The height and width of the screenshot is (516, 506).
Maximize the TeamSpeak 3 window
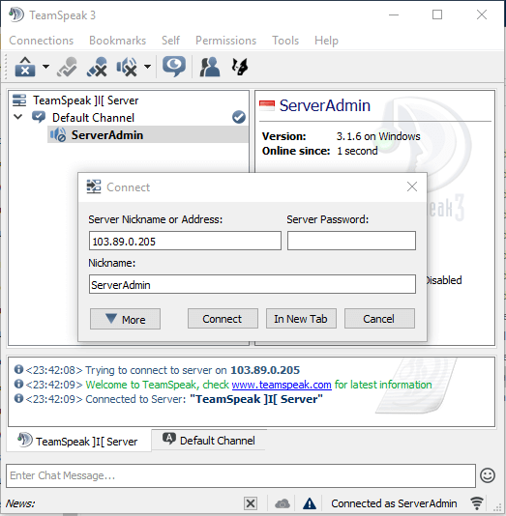437,14
